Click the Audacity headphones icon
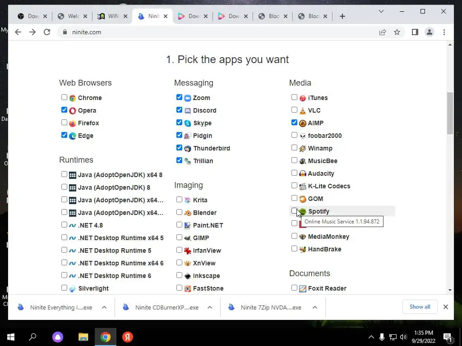 [303, 173]
